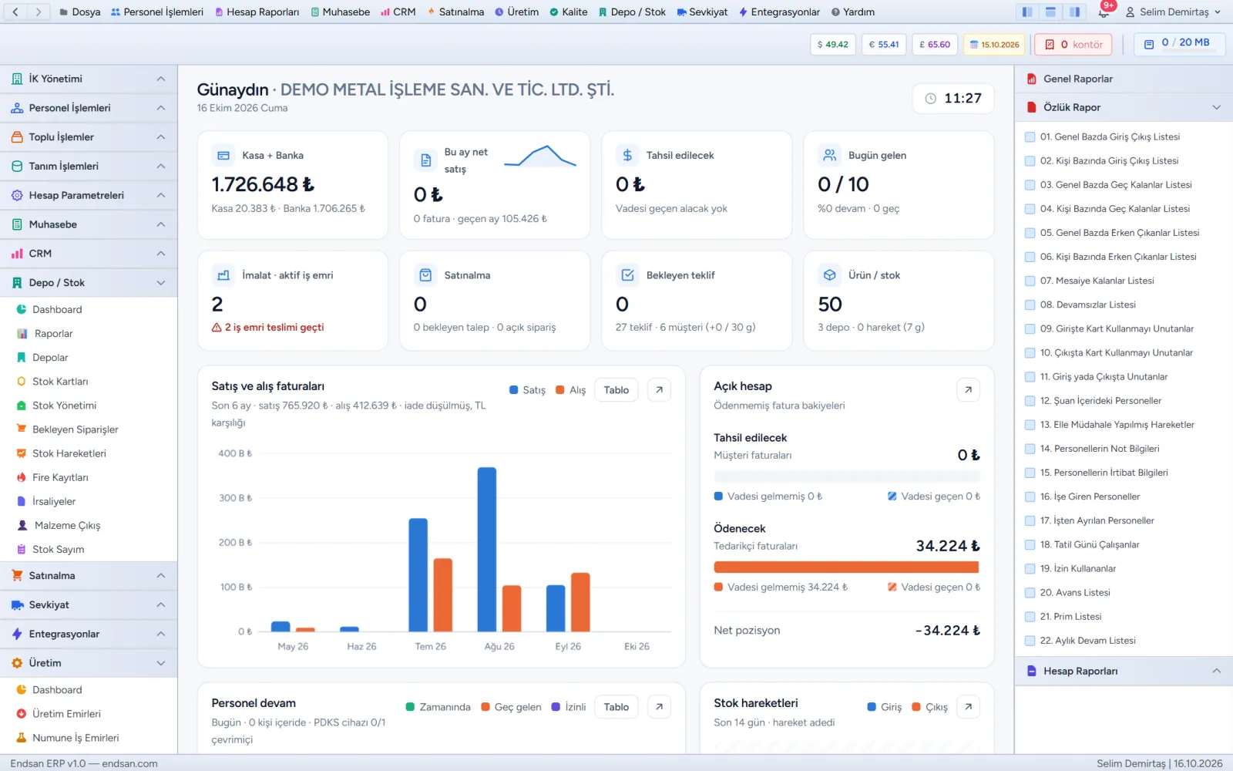Click Tablo button in Satış ve alış faturaları
Viewport: 1233px width, 771px height.
(616, 390)
